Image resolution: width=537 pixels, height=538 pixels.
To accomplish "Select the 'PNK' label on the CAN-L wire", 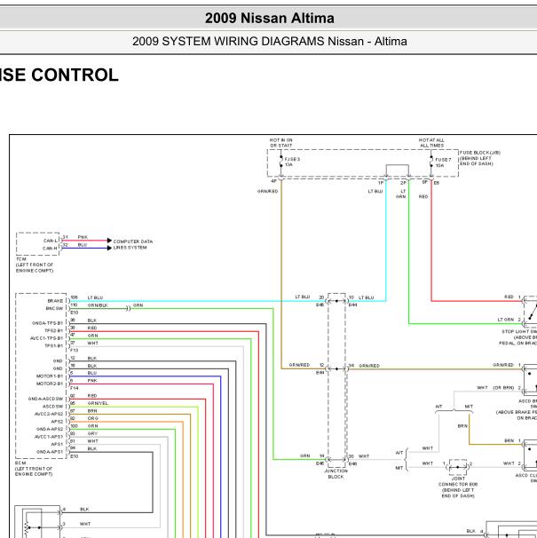I will [x=83, y=237].
